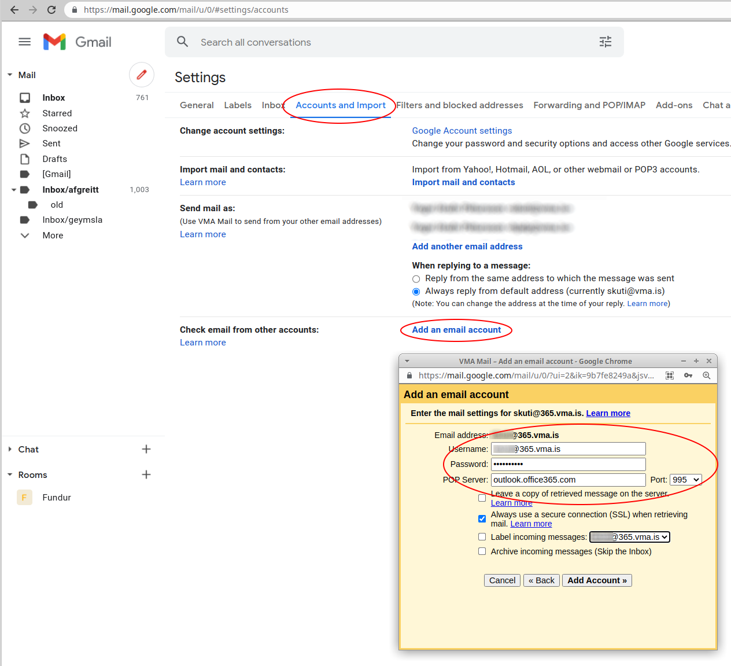Image resolution: width=731 pixels, height=666 pixels.
Task: Click the Sent arrow icon
Action: [x=25, y=143]
